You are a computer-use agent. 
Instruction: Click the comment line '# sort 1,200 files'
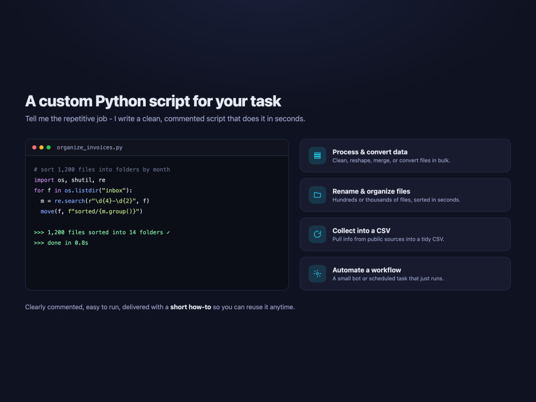point(102,169)
